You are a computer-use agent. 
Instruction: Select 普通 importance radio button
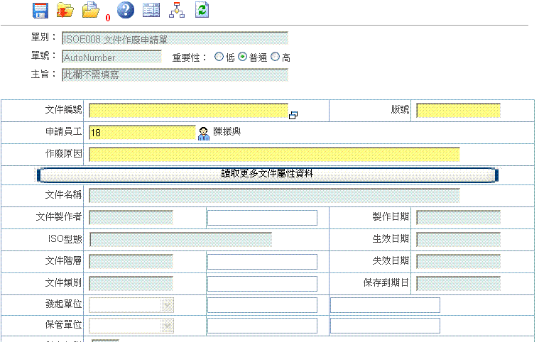[242, 57]
